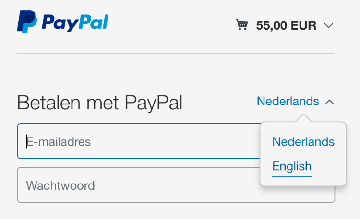The width and height of the screenshot is (360, 219).
Task: Click the Nederlands language selector in the heading row
Action: coord(288,101)
